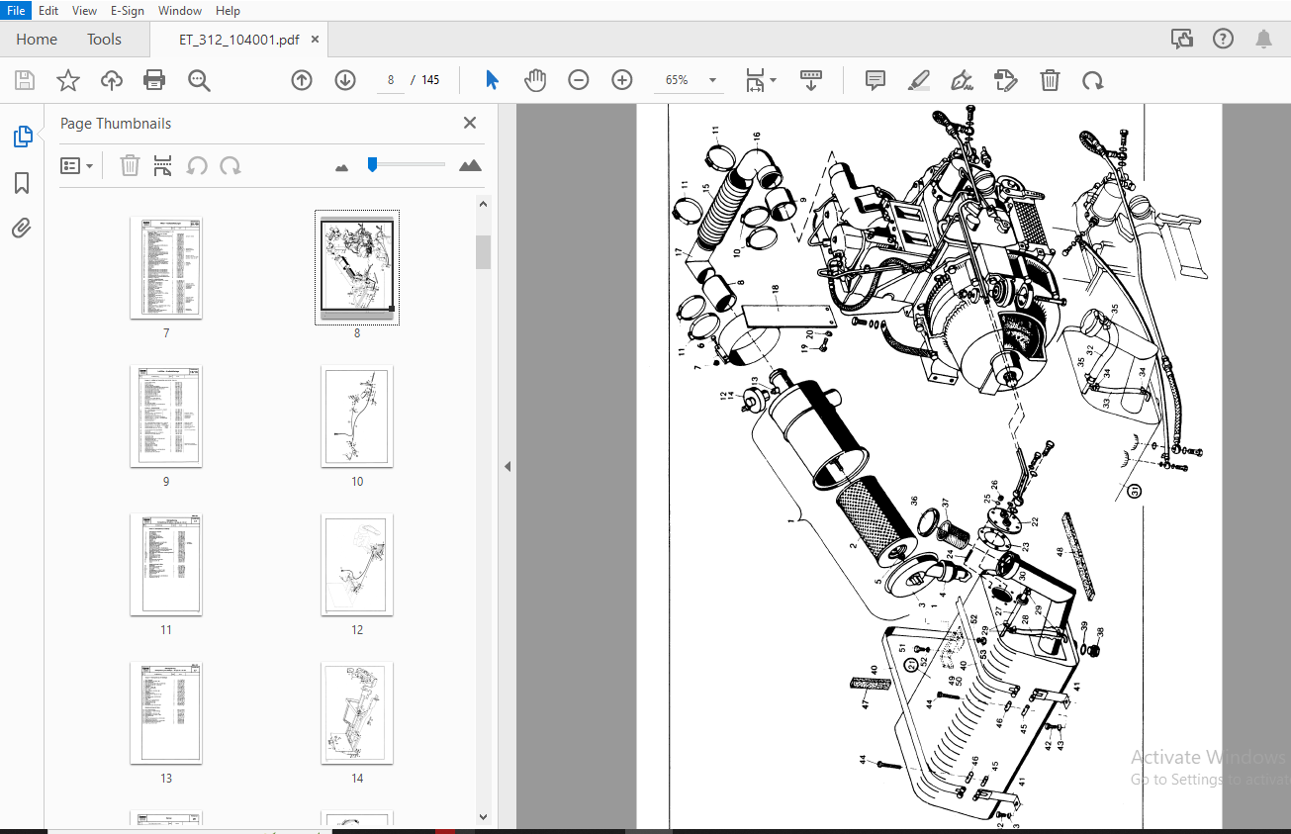Go to the previous page with the up arrow
Image resolution: width=1291 pixels, height=834 pixels.
point(302,80)
